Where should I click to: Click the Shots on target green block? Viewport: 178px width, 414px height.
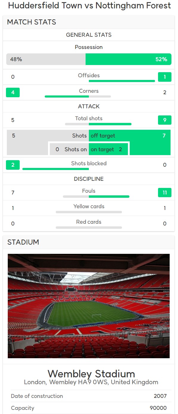(x=109, y=149)
